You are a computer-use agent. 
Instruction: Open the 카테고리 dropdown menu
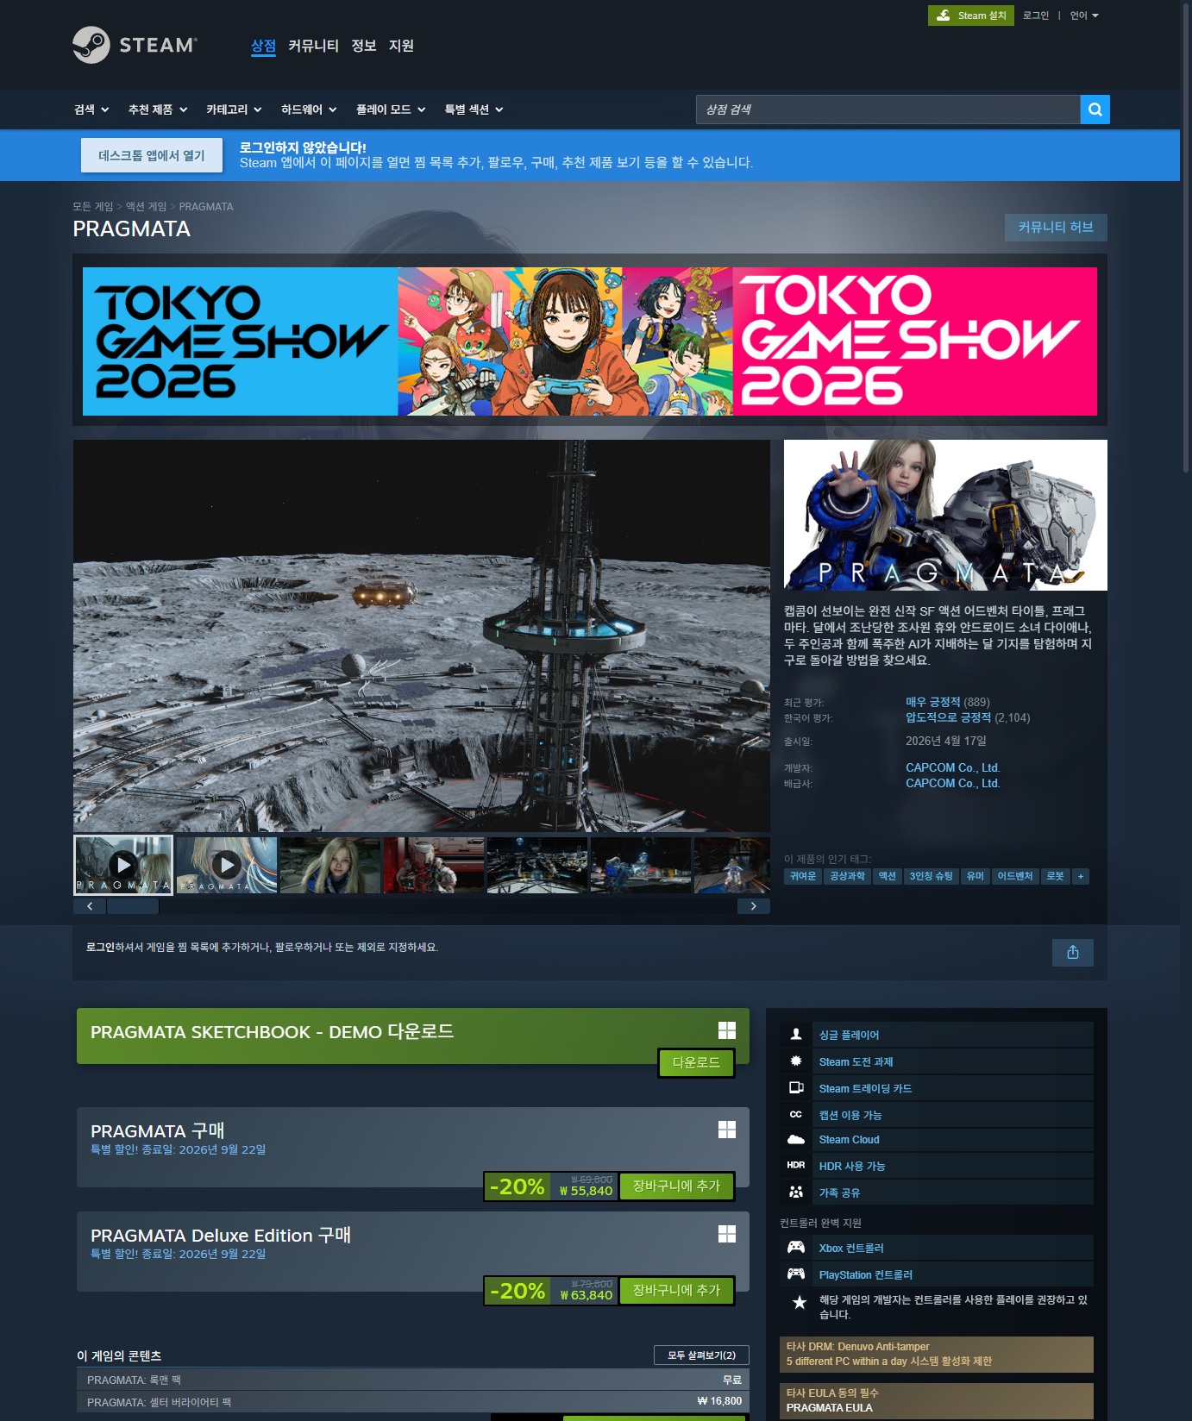(234, 110)
